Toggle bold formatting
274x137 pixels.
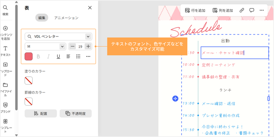pos(38,56)
